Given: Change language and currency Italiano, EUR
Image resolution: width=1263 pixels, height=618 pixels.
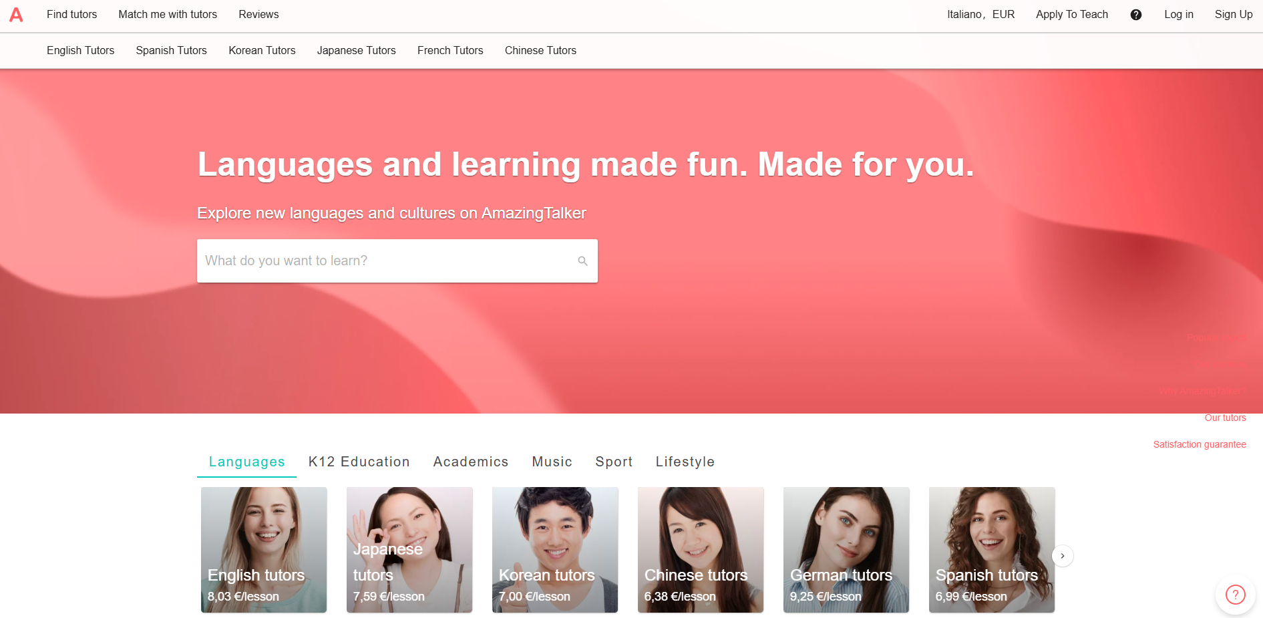Looking at the screenshot, I should tap(980, 15).
